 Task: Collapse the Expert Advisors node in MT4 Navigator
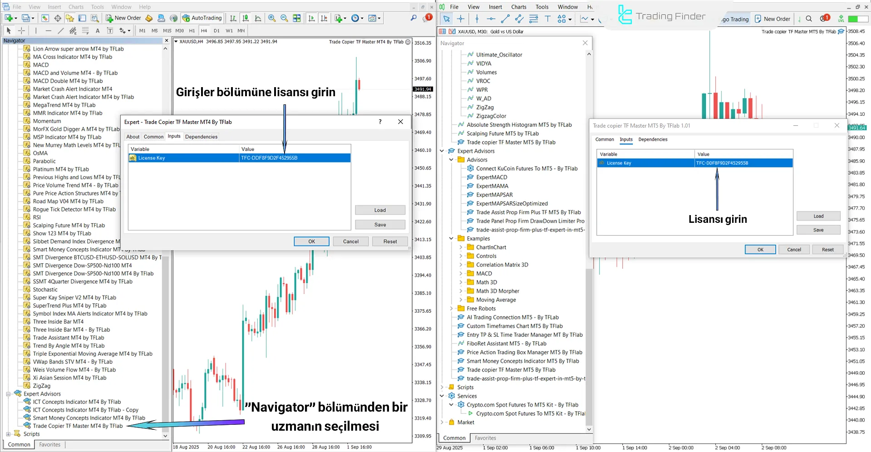pyautogui.click(x=8, y=394)
